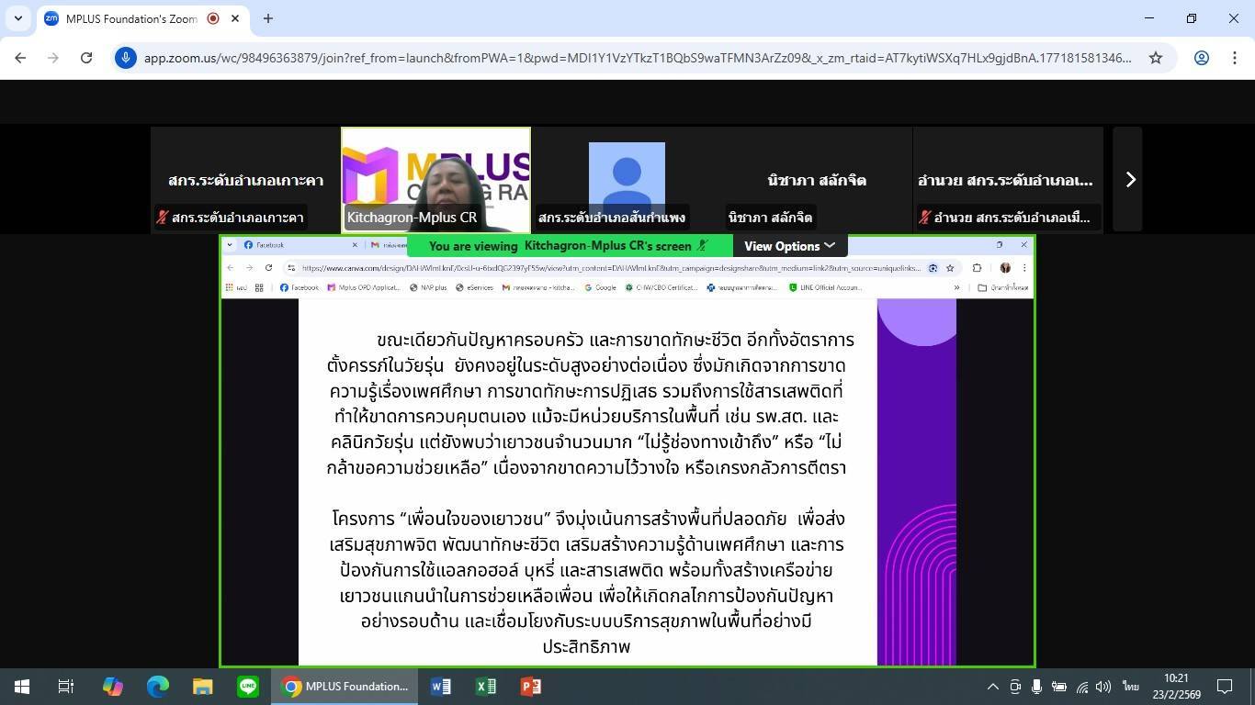Viewport: 1255px width, 705px height.
Task: Open the LINE app in taskbar
Action: point(248,687)
